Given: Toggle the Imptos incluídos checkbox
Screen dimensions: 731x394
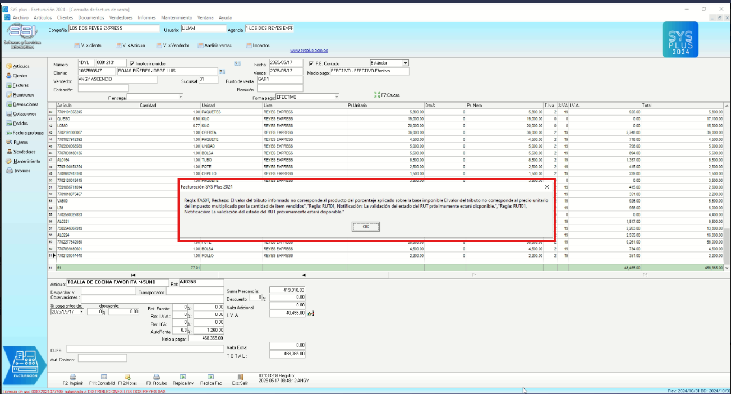Looking at the screenshot, I should point(132,63).
